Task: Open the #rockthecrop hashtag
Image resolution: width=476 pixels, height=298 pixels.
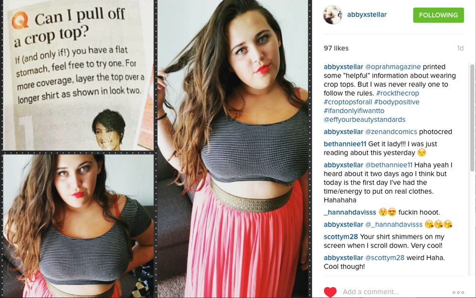Action: [x=397, y=93]
